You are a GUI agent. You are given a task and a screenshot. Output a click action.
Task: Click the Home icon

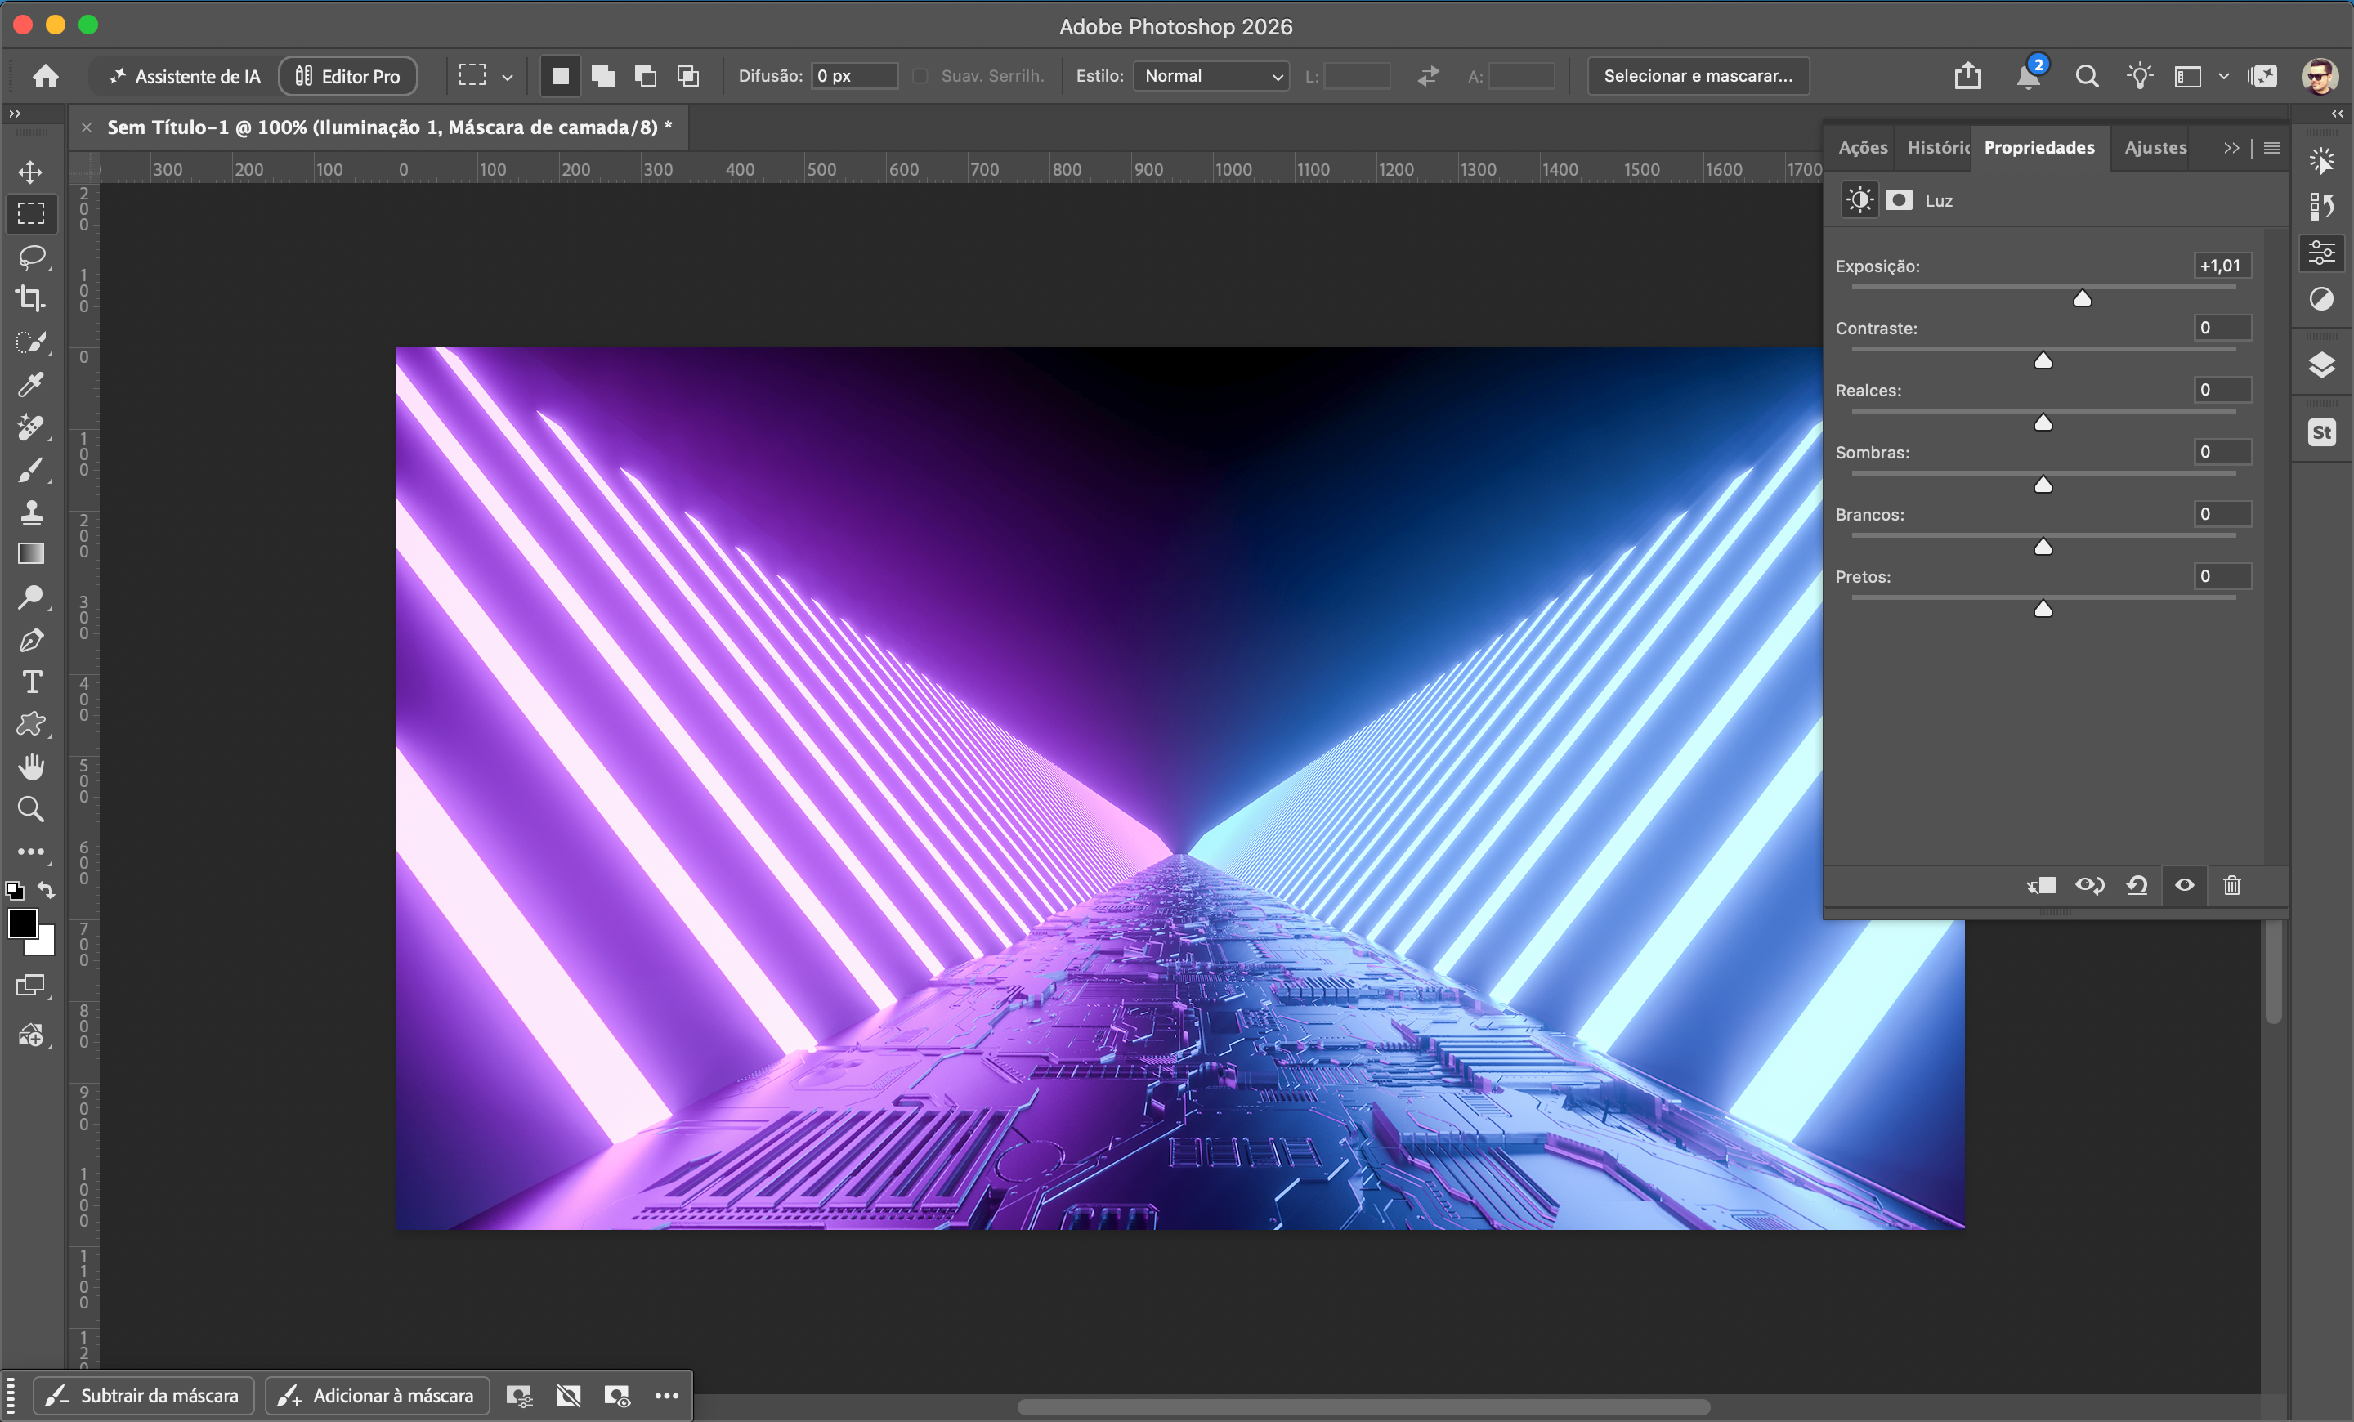[45, 76]
